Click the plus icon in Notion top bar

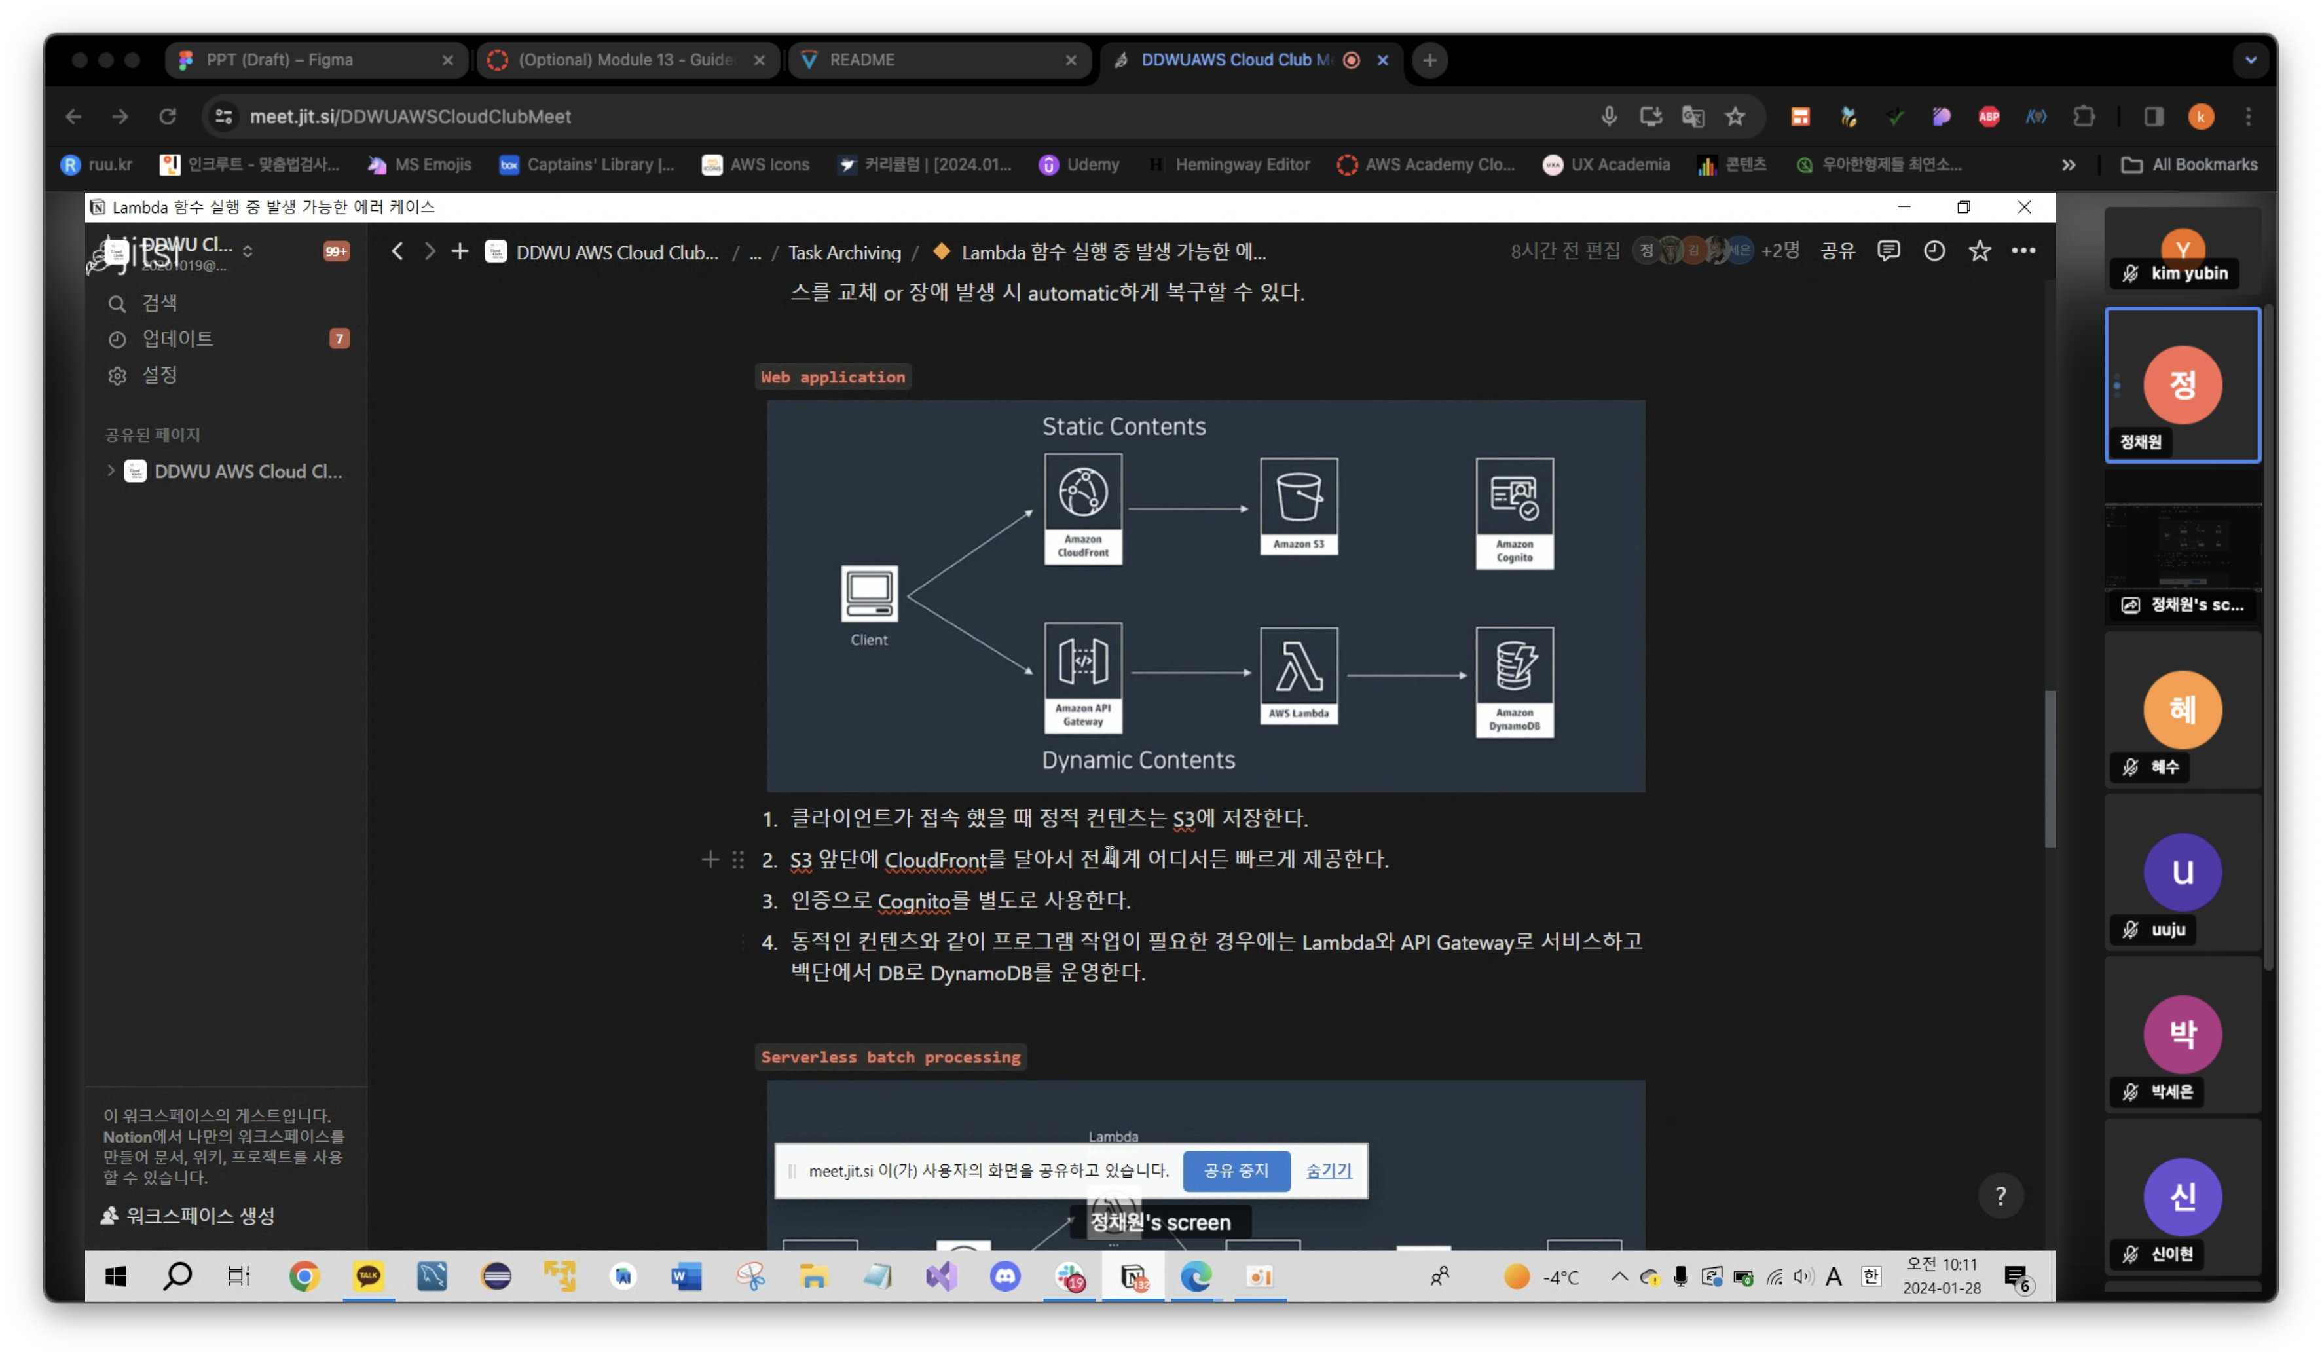coord(460,251)
